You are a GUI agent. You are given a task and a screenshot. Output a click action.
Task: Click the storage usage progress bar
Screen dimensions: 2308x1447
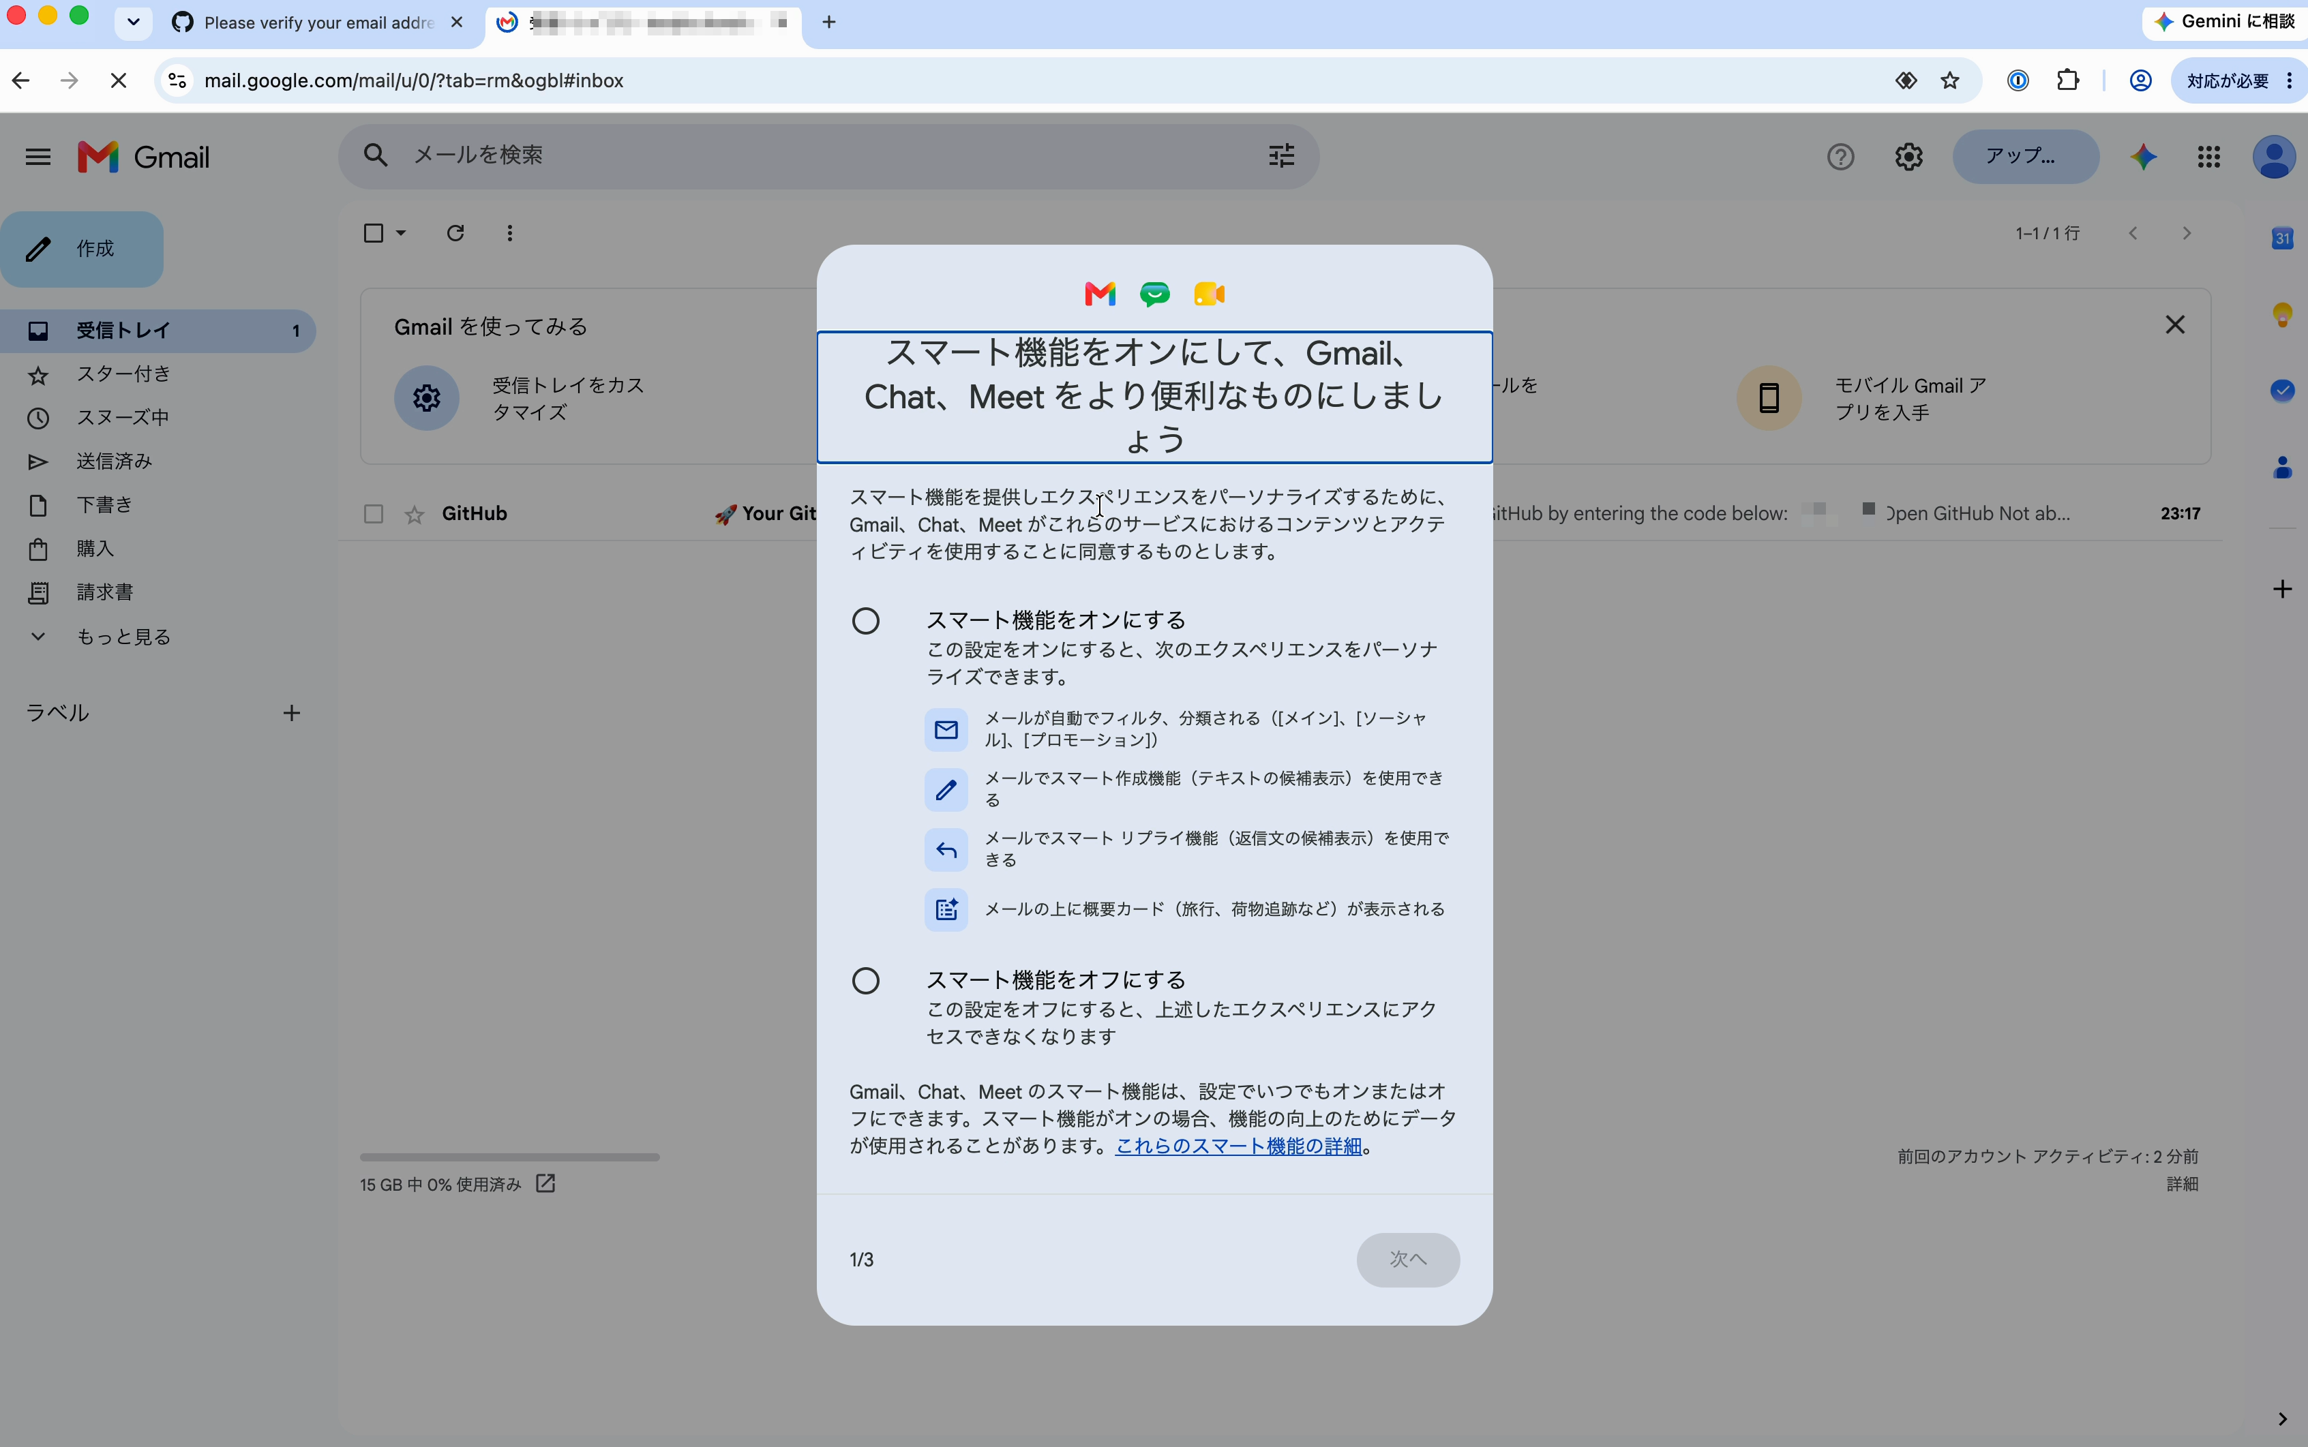[x=509, y=1157]
